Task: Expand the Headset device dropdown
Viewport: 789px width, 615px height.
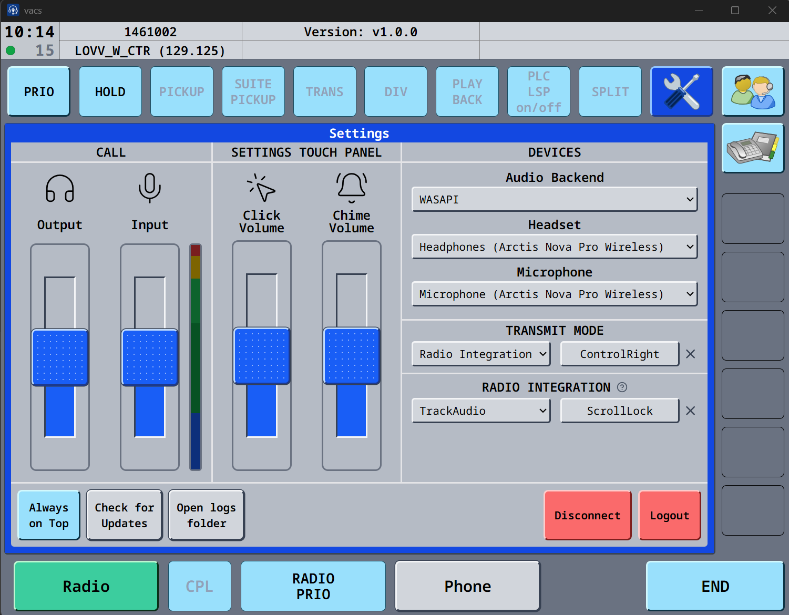Action: coord(555,247)
